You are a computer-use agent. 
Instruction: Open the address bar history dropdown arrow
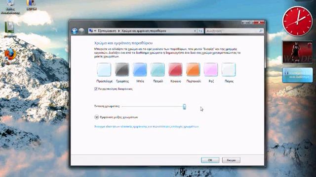pyautogui.click(x=195, y=31)
